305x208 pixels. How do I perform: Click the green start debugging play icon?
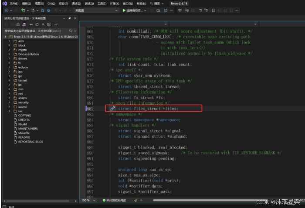pos(124,10)
